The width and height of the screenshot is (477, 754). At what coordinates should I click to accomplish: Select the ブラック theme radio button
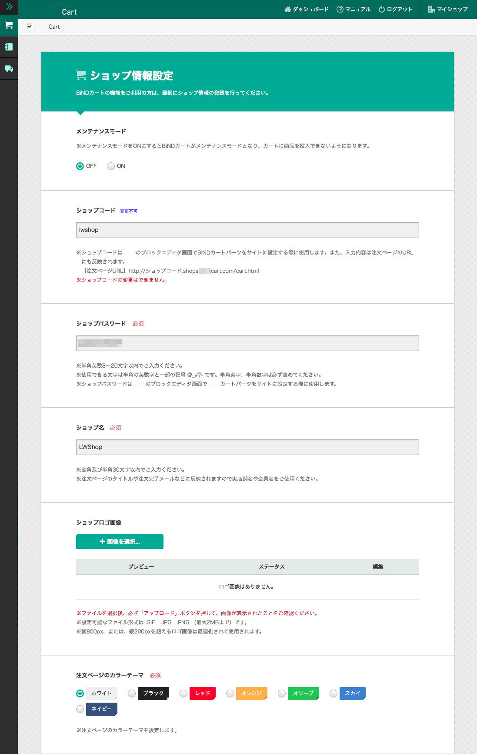(x=132, y=694)
